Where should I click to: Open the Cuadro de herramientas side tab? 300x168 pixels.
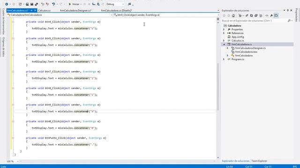(x=3, y=21)
